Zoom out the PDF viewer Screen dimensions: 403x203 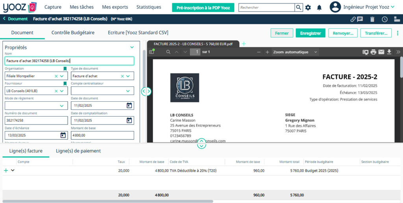tap(259, 52)
